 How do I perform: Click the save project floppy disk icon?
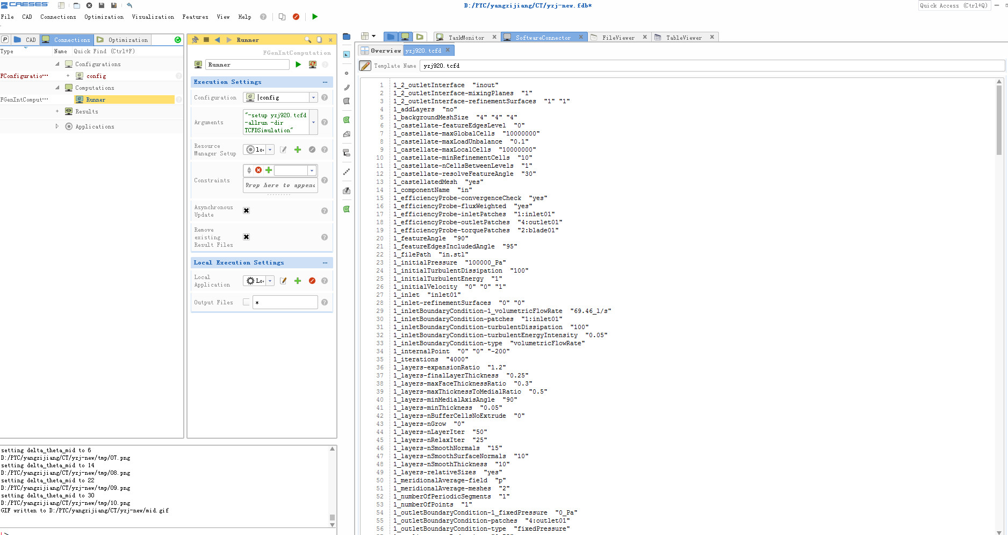coord(102,5)
